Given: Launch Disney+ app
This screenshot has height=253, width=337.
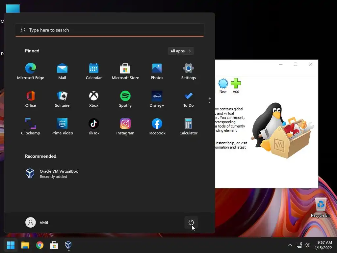Looking at the screenshot, I should [157, 99].
